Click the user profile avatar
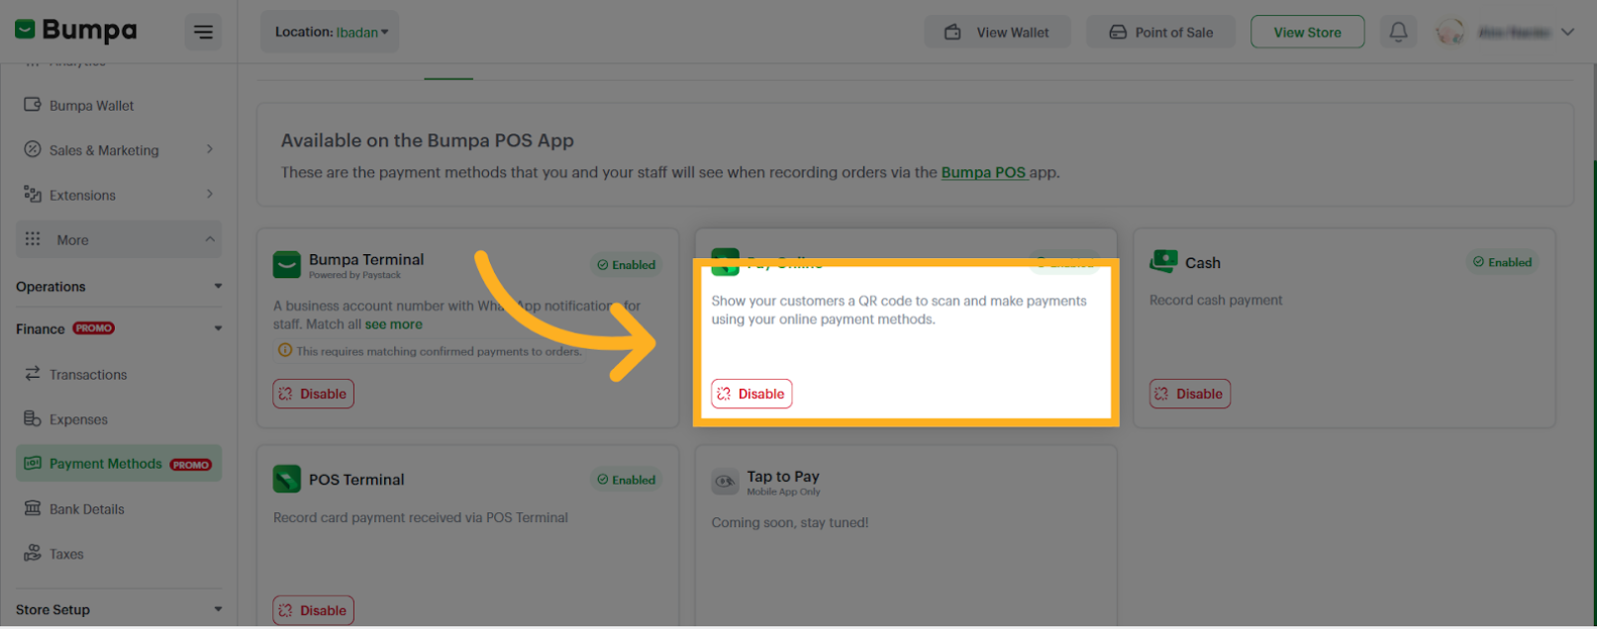Image resolution: width=1597 pixels, height=629 pixels. pyautogui.click(x=1450, y=32)
